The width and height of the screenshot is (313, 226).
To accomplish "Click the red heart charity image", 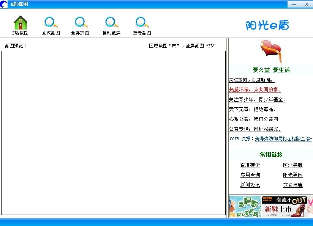I will click(272, 52).
